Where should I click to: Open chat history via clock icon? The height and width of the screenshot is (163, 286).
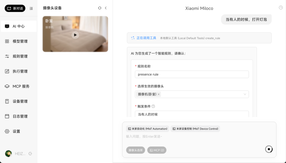[x=280, y=7]
